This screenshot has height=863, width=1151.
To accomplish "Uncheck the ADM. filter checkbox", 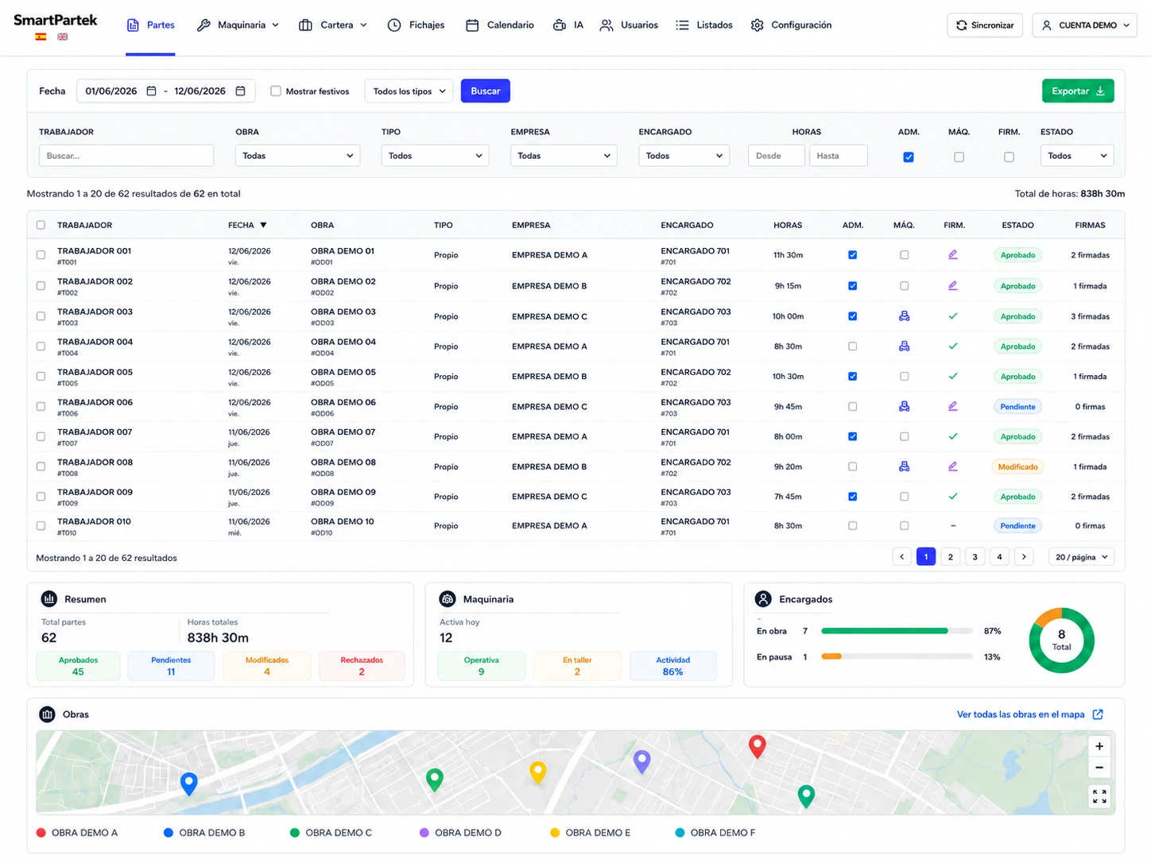I will coord(909,157).
